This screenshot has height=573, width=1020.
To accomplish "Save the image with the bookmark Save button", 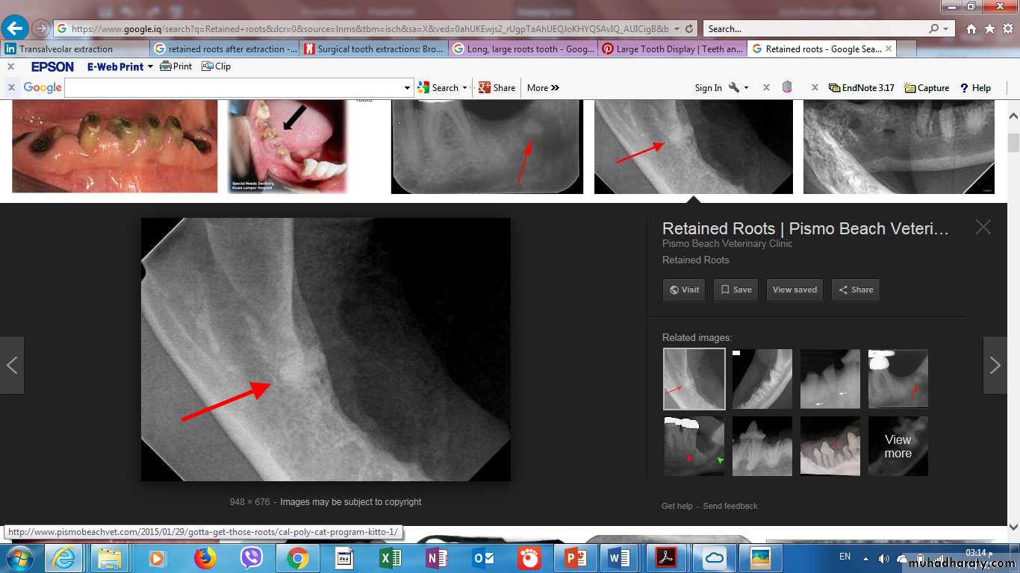I will pos(736,289).
